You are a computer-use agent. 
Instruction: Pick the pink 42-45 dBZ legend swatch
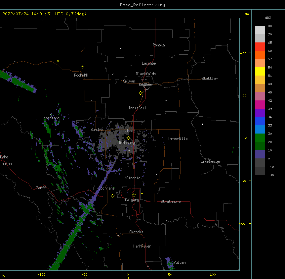point(260,96)
